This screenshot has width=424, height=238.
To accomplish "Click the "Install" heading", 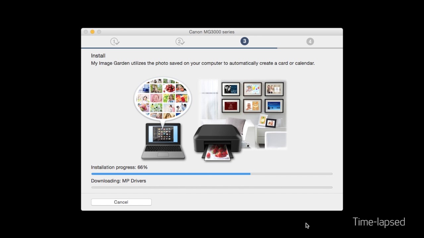I will coord(98,56).
